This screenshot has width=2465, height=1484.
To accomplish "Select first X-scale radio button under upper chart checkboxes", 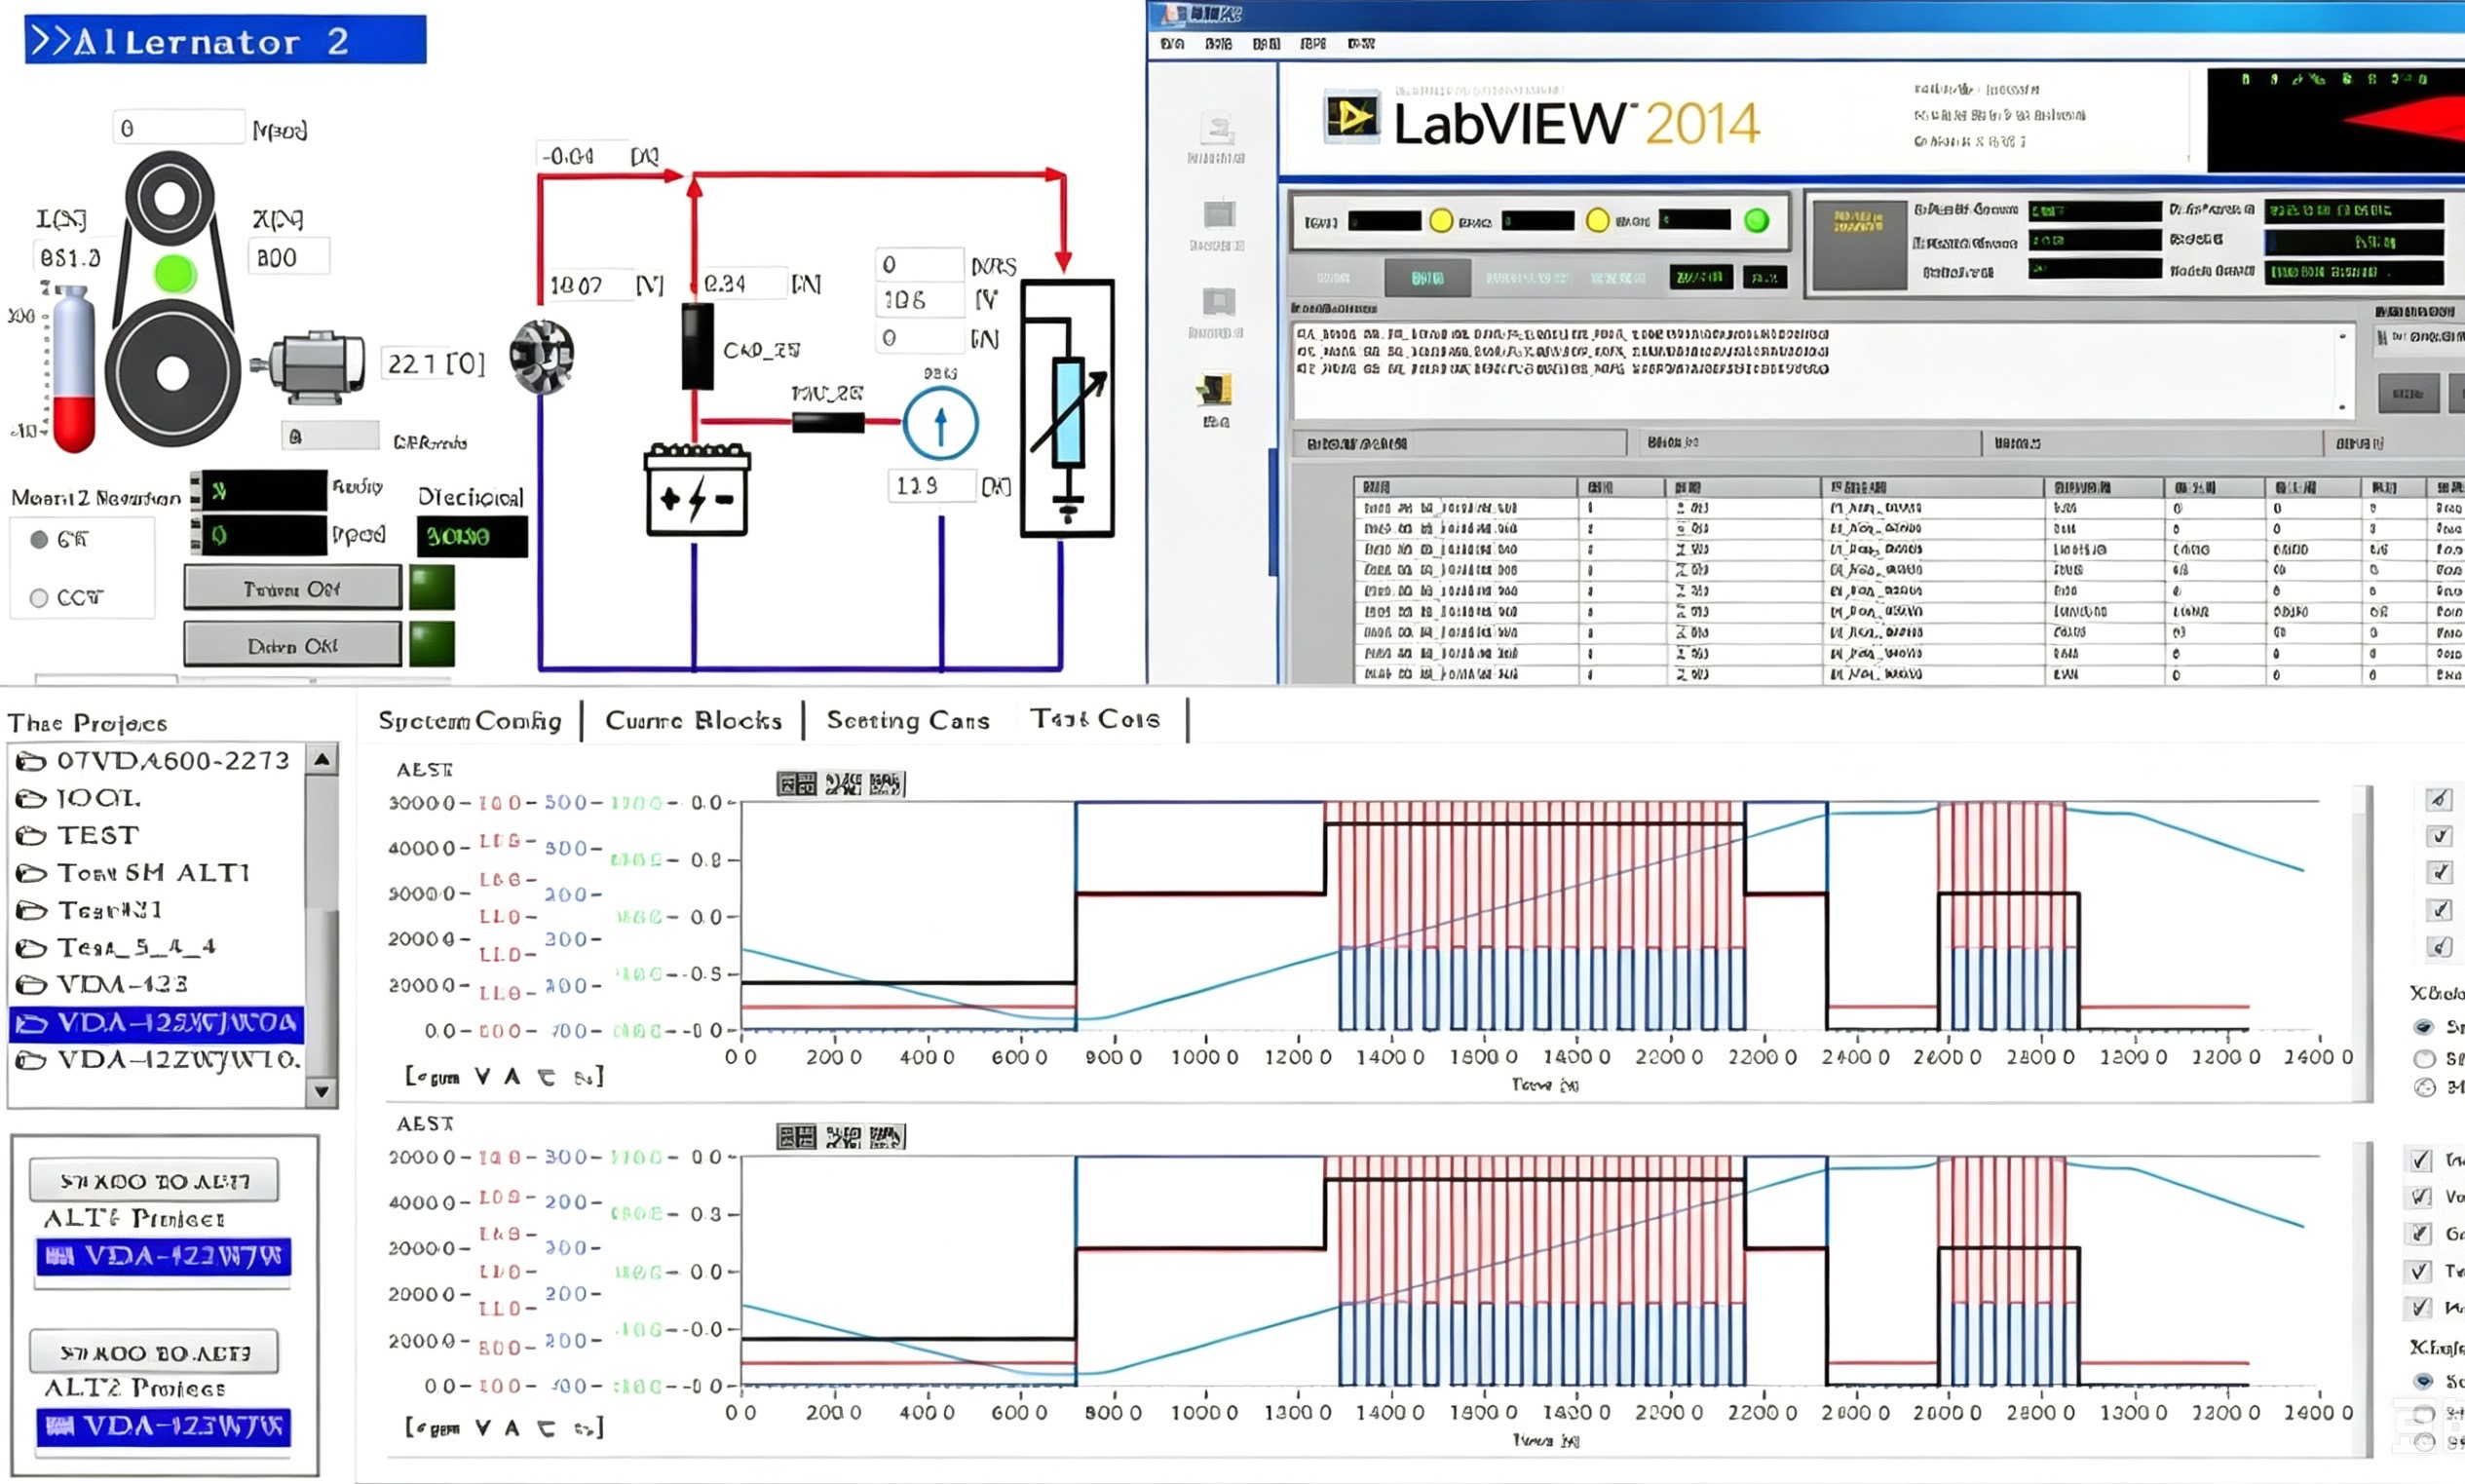I will (2423, 1027).
